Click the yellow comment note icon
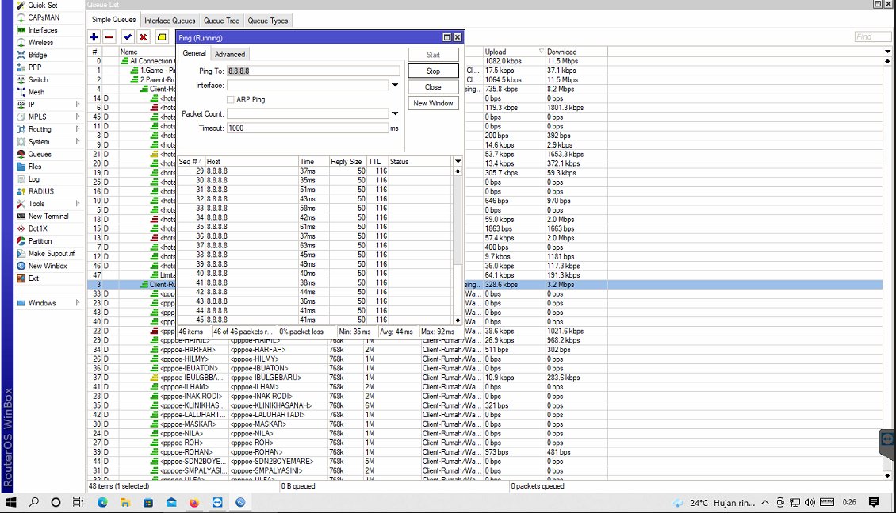The width and height of the screenshot is (896, 514). pyautogui.click(x=162, y=37)
